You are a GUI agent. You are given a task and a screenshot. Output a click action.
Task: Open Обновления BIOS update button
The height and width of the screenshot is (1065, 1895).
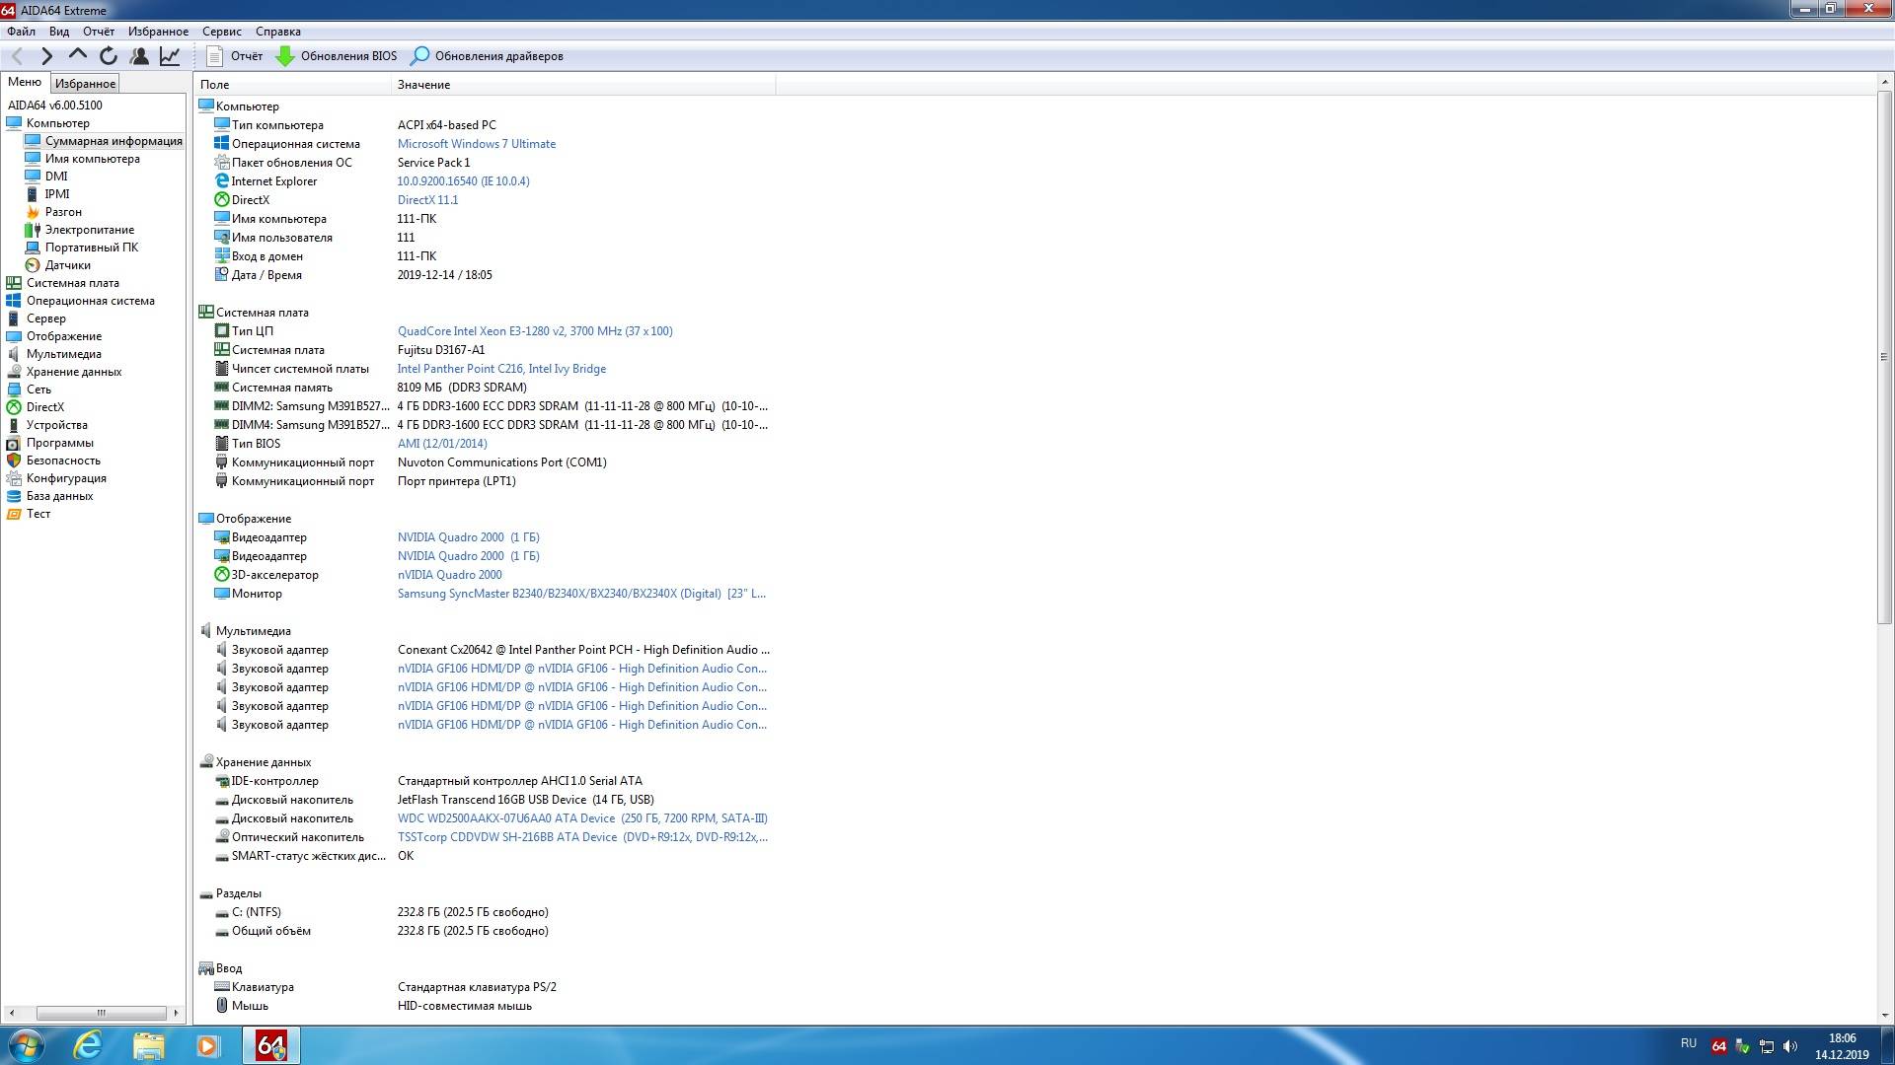coord(337,56)
